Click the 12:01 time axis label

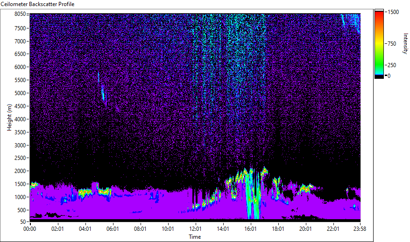click(195, 229)
